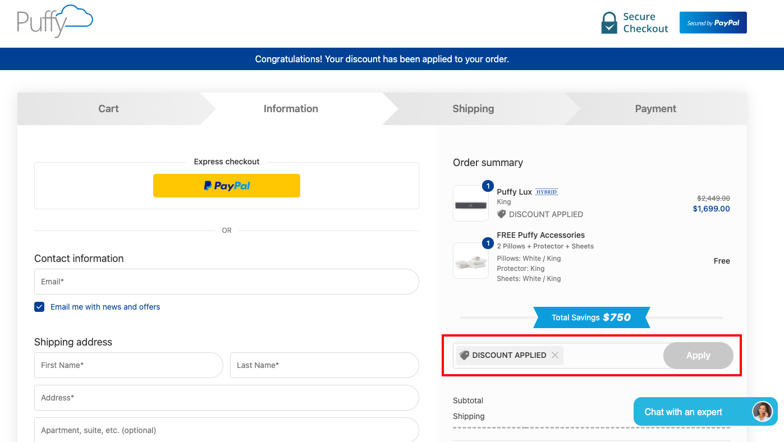Click the original price $2,449.00
784x442 pixels.
pos(713,198)
